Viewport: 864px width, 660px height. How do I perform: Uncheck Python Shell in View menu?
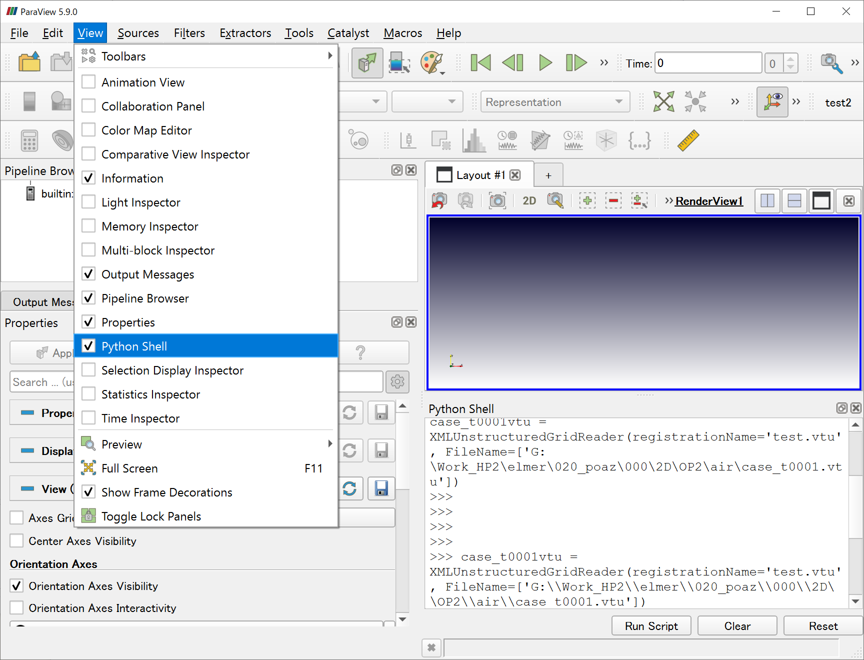(134, 346)
